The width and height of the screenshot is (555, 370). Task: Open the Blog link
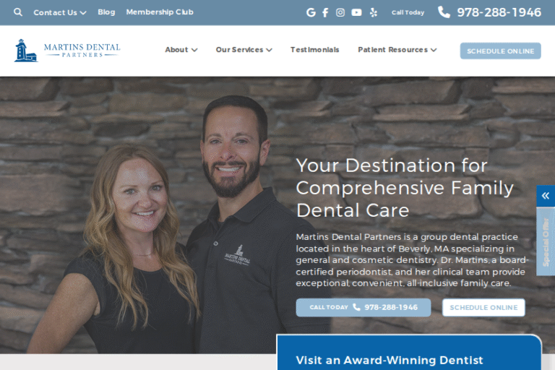click(106, 12)
